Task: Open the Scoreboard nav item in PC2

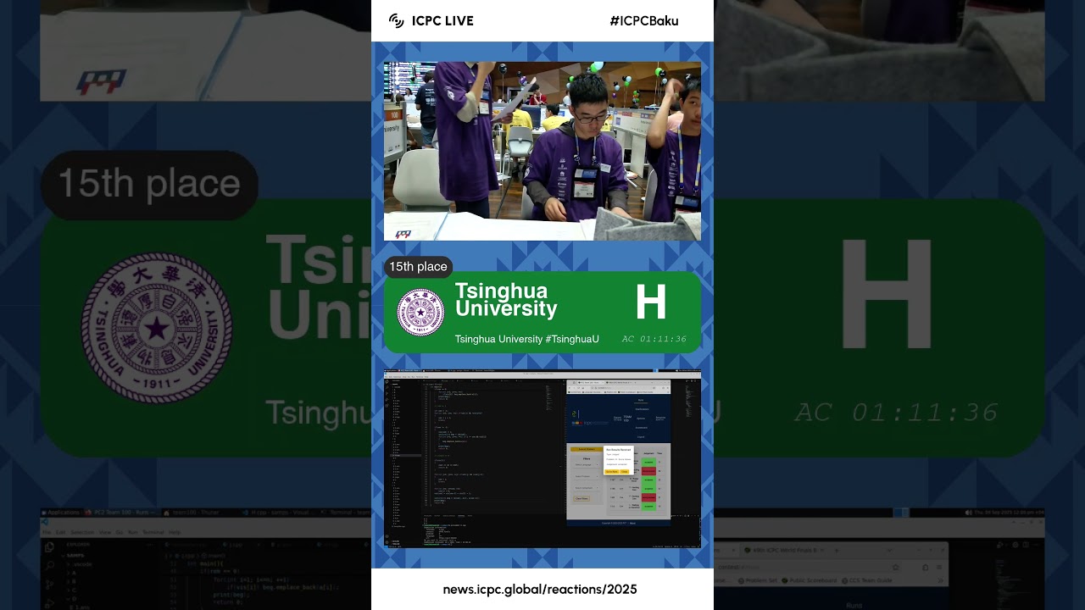Action: [x=642, y=428]
